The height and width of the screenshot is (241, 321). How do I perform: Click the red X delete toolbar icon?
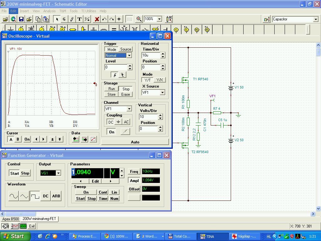coord(97,19)
